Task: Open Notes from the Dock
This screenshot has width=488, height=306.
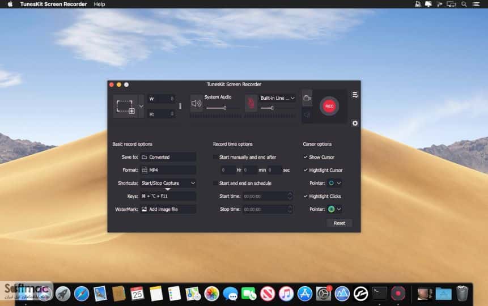Action: [156, 294]
